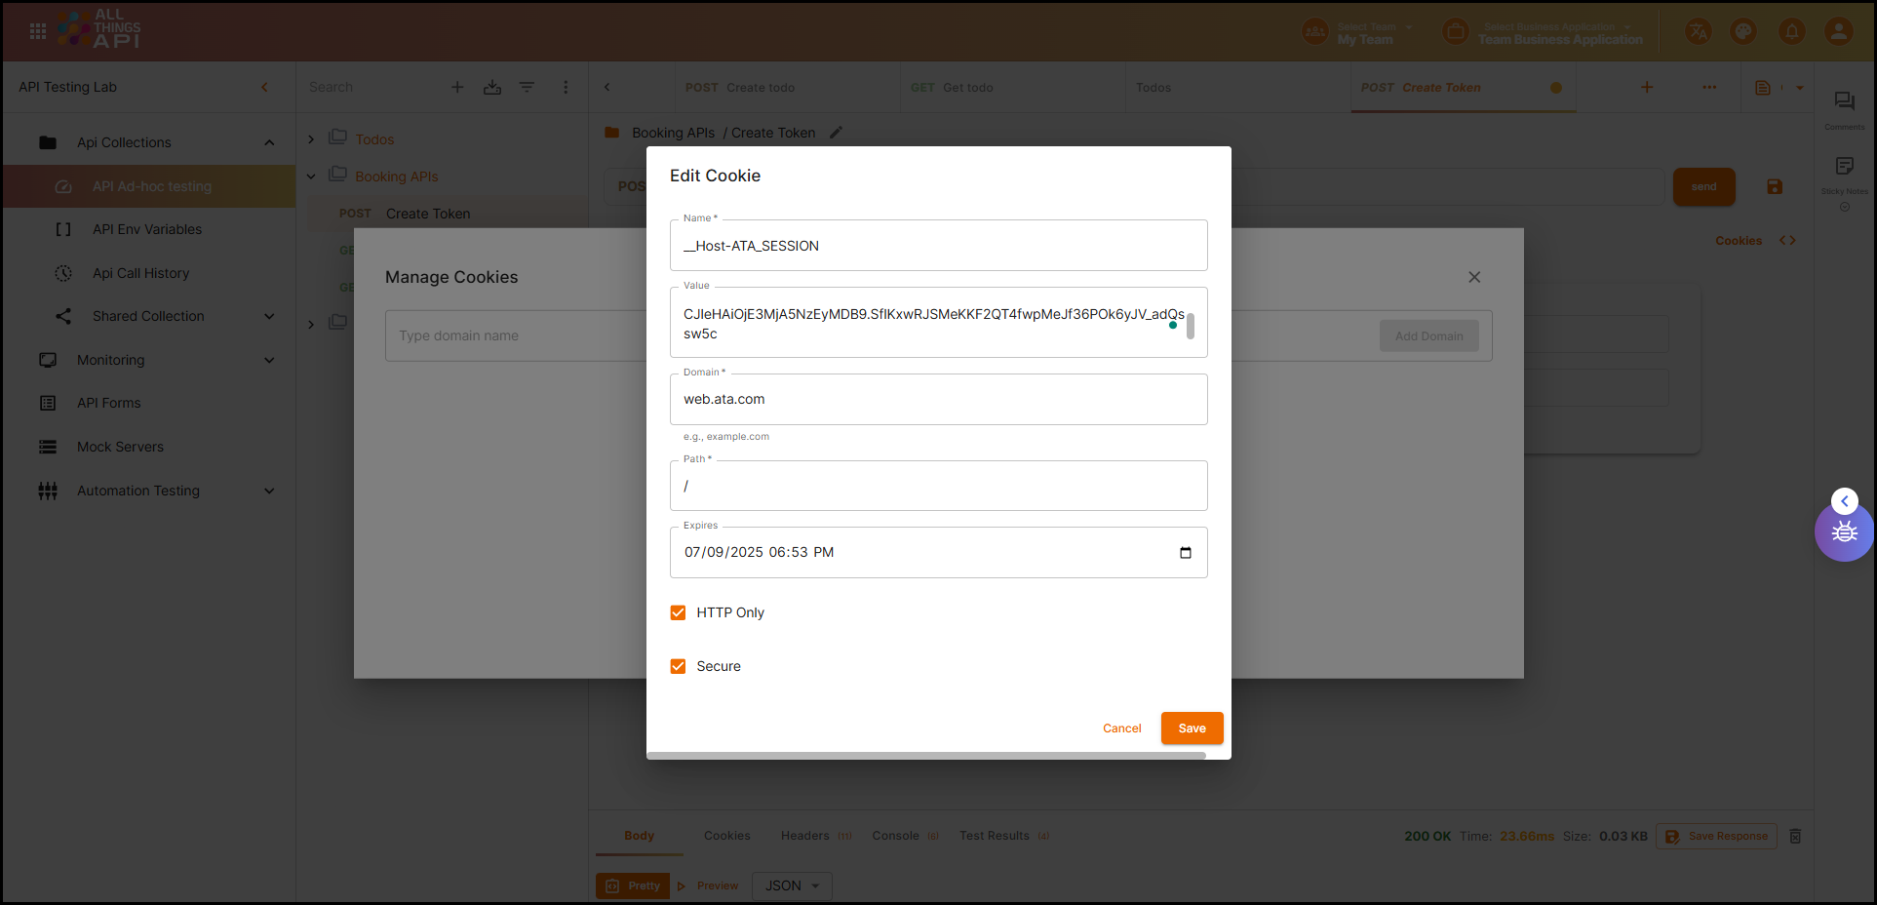
Task: Collapse the Api Collections section
Action: pyautogui.click(x=269, y=142)
